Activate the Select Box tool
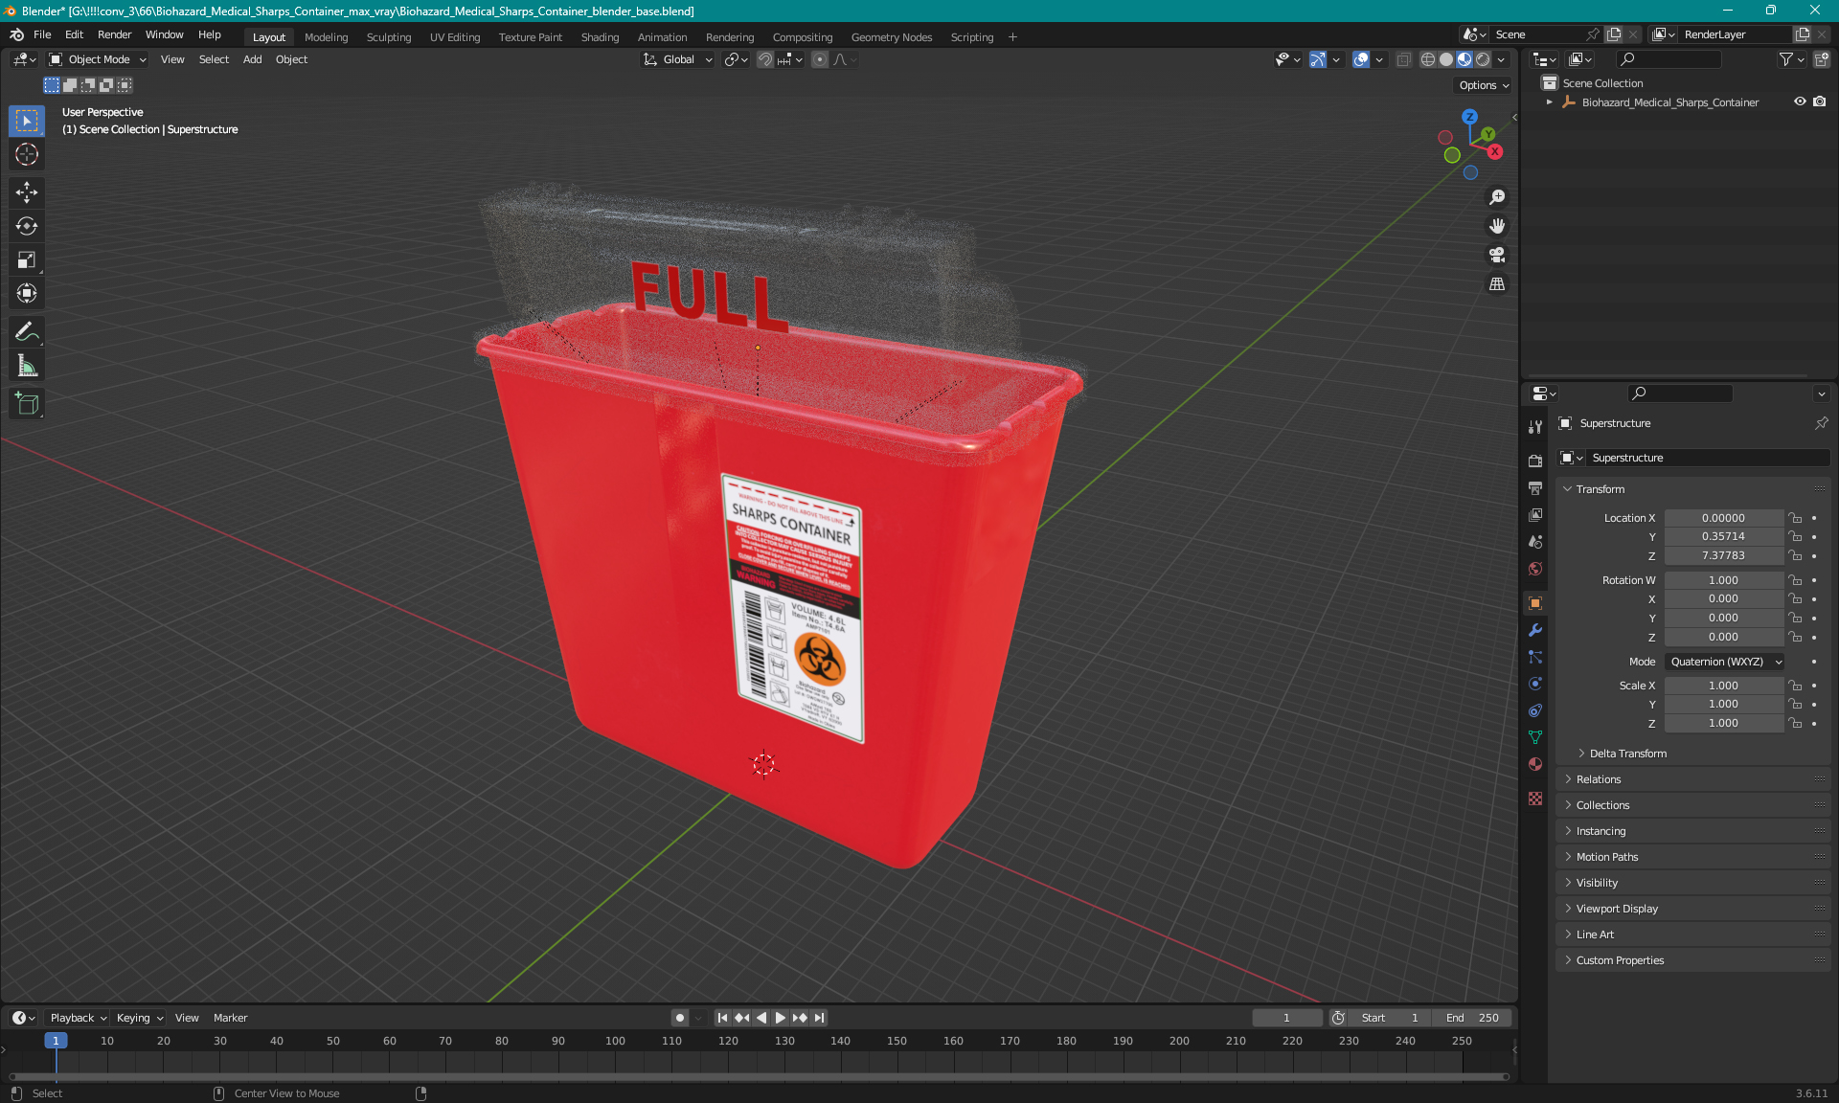1839x1103 pixels. point(27,121)
